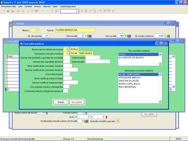188x141 pixels.
Task: Click the Save diskette toolbar icon
Action: click(13, 11)
